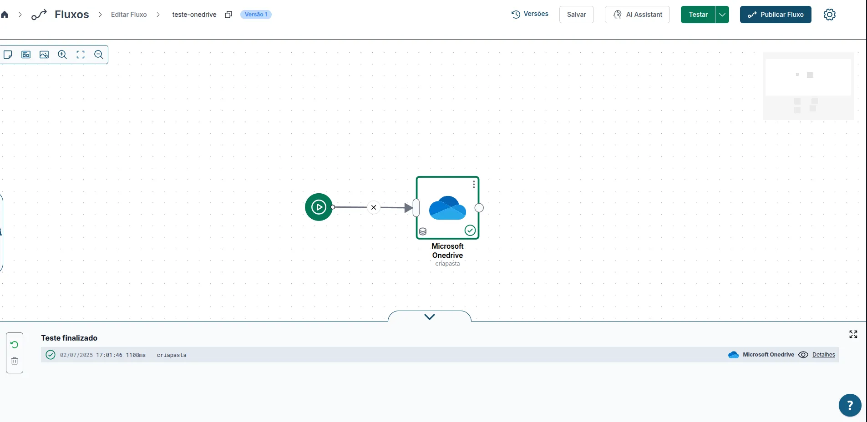Viewport: 867px width, 422px height.
Task: Save the flow with Salvar
Action: [x=577, y=15]
